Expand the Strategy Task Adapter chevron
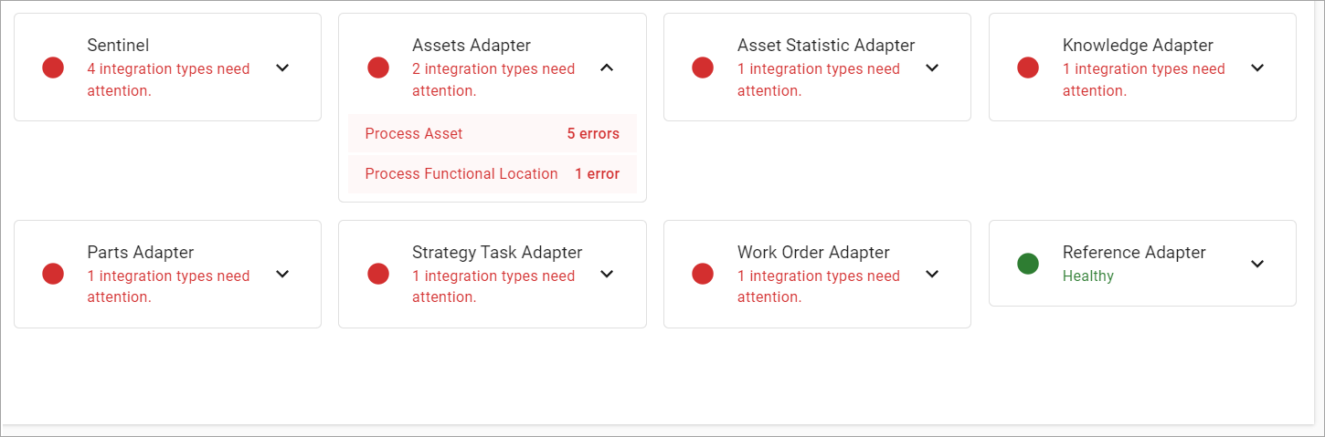Image resolution: width=1325 pixels, height=437 pixels. (607, 274)
